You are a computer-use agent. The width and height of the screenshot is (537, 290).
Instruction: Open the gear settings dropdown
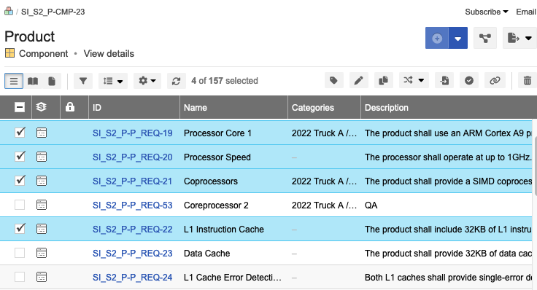pyautogui.click(x=147, y=81)
